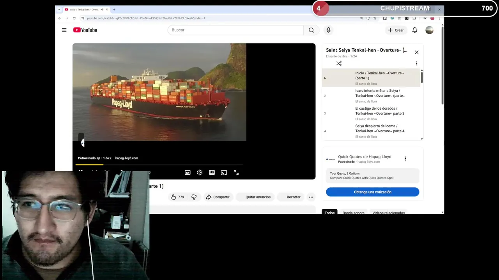Close the playlist panel
499x280 pixels.
click(416, 52)
